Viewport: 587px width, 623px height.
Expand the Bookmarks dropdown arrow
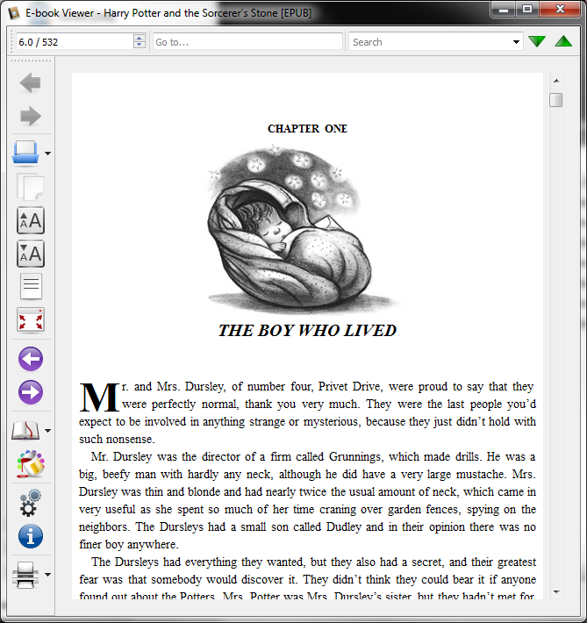pos(47,431)
